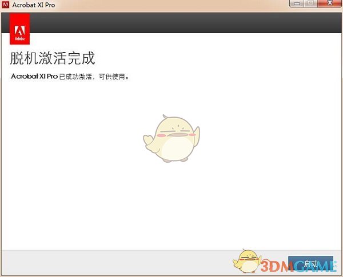This screenshot has height=277, width=343.
Task: Minimize the Acrobat XI Pro window
Action: 297,3
